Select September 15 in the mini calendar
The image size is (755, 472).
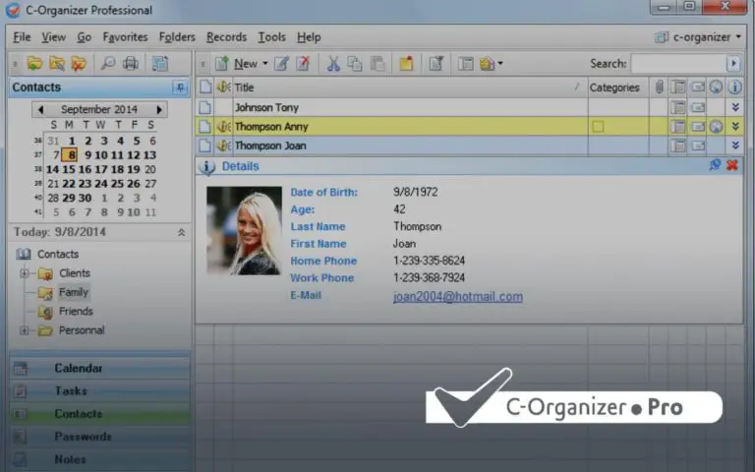(x=69, y=169)
